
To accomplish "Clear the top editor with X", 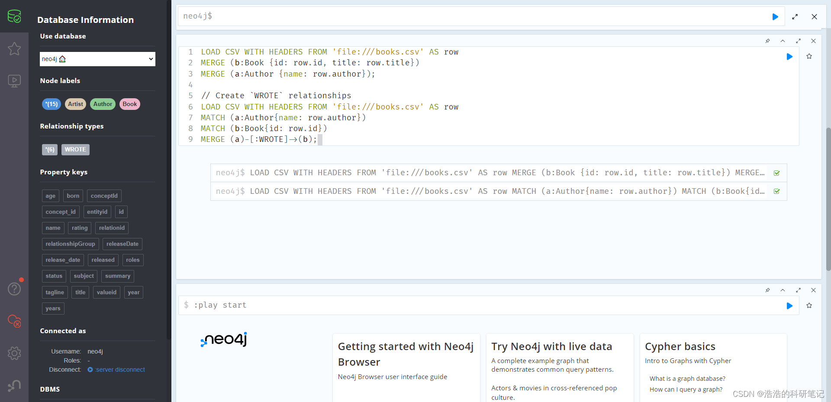I will (x=814, y=16).
